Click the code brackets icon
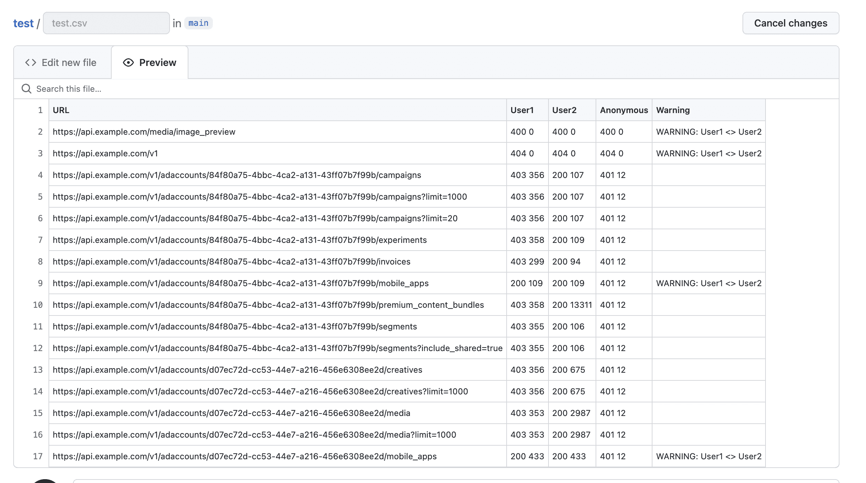The image size is (866, 483). coord(31,62)
